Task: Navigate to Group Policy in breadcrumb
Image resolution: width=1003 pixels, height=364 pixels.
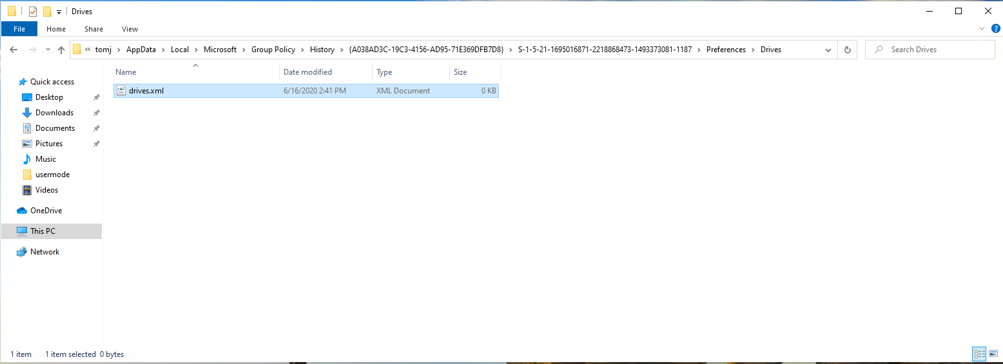Action: point(273,50)
